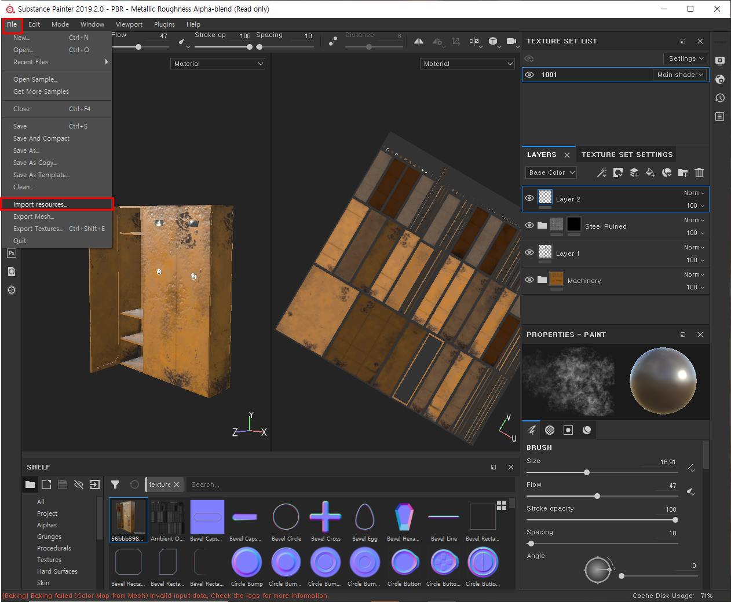Toggle the symmetry tool icon
This screenshot has width=731, height=602.
tap(419, 41)
